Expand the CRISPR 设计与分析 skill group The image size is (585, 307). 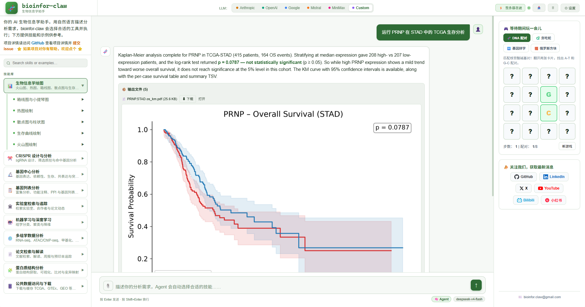coord(45,158)
